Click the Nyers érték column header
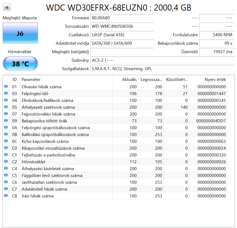 click(208, 79)
